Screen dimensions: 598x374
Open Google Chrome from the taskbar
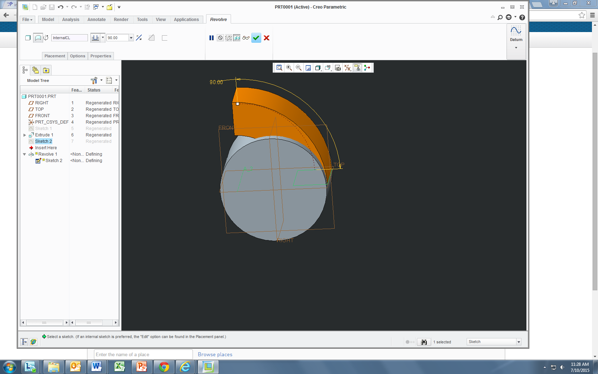point(164,367)
